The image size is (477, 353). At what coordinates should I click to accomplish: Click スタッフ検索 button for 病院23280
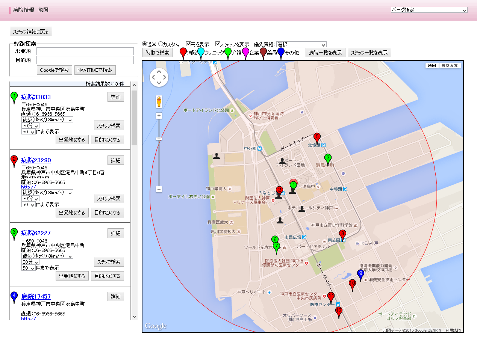[109, 198]
